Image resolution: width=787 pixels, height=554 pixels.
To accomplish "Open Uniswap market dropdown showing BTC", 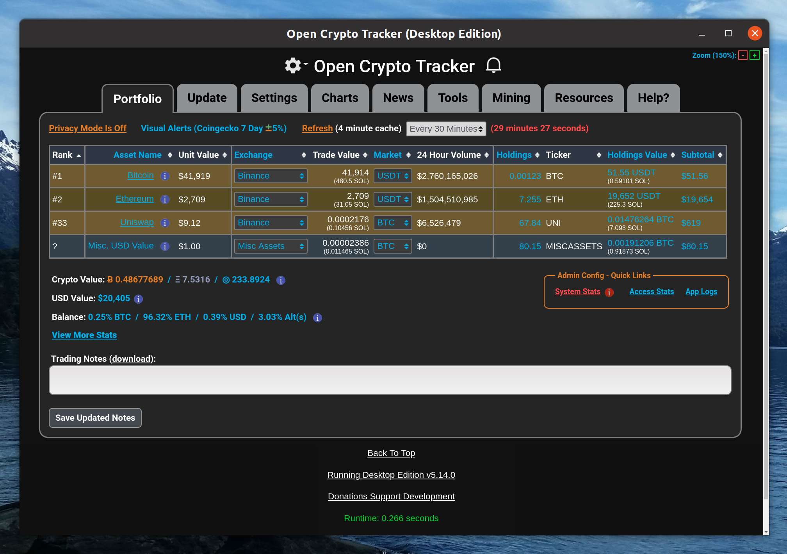I will [393, 223].
